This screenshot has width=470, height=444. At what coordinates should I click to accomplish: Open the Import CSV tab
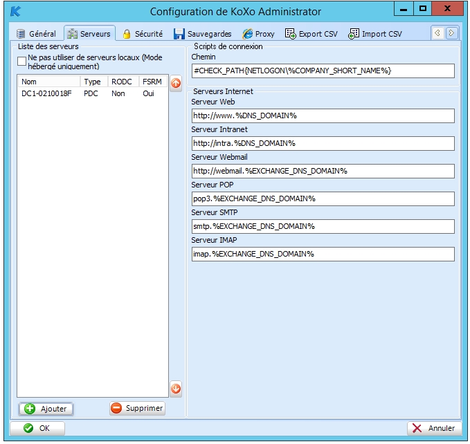375,33
